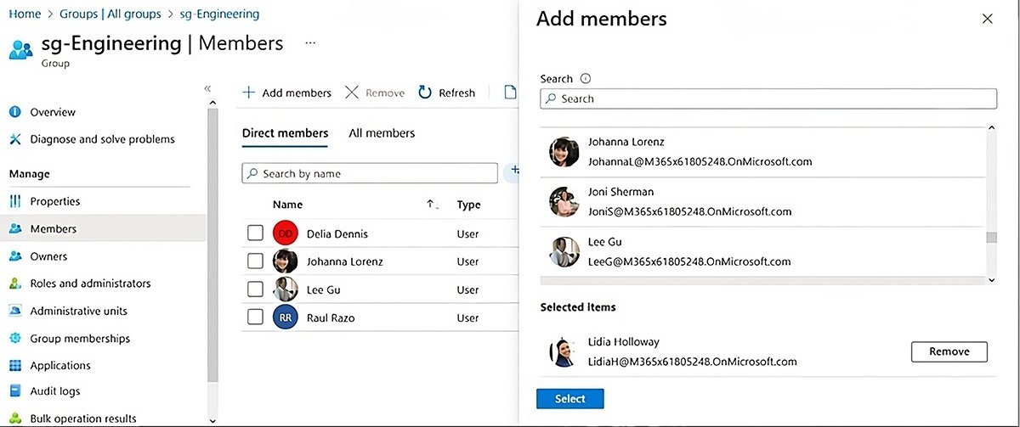Viewport: 1020px width, 427px height.
Task: Open Roles and administrators in sidebar
Action: 90,284
